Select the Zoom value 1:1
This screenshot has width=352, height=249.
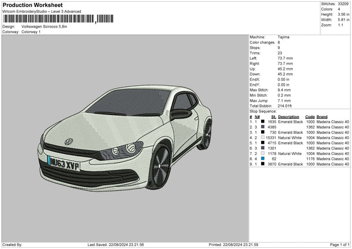[340, 25]
